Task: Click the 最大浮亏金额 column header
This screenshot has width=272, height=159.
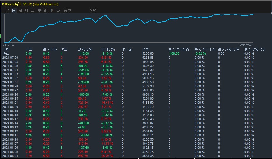Action: tap(179, 49)
